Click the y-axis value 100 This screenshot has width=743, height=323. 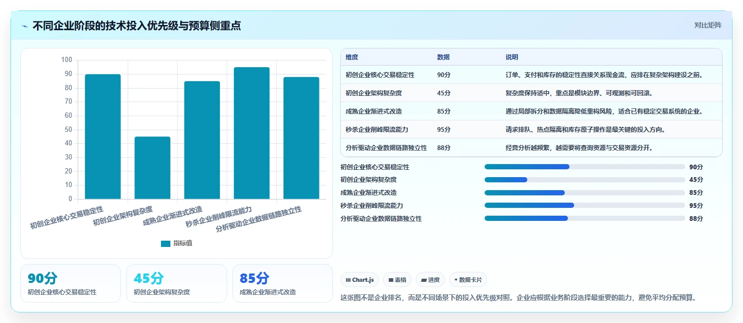coord(67,60)
